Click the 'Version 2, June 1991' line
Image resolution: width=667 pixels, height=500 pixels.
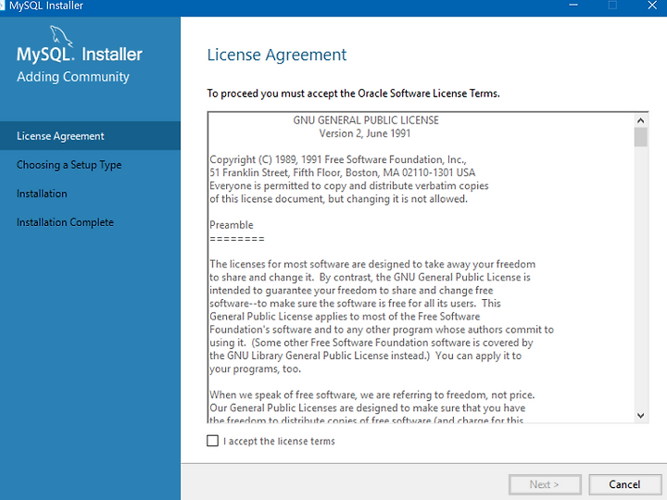click(x=365, y=133)
